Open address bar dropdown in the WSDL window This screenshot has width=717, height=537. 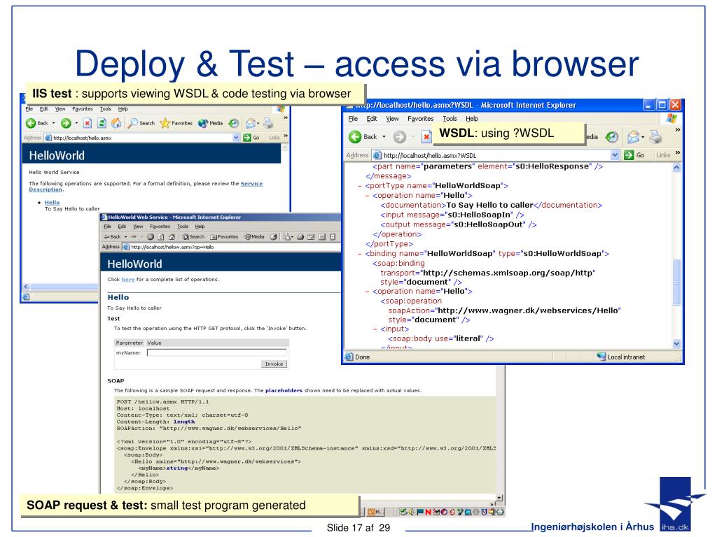[615, 155]
